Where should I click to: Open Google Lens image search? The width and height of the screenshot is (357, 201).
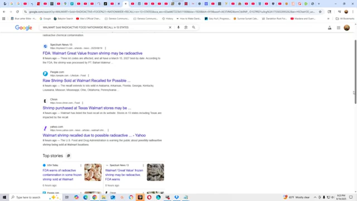[186, 27]
